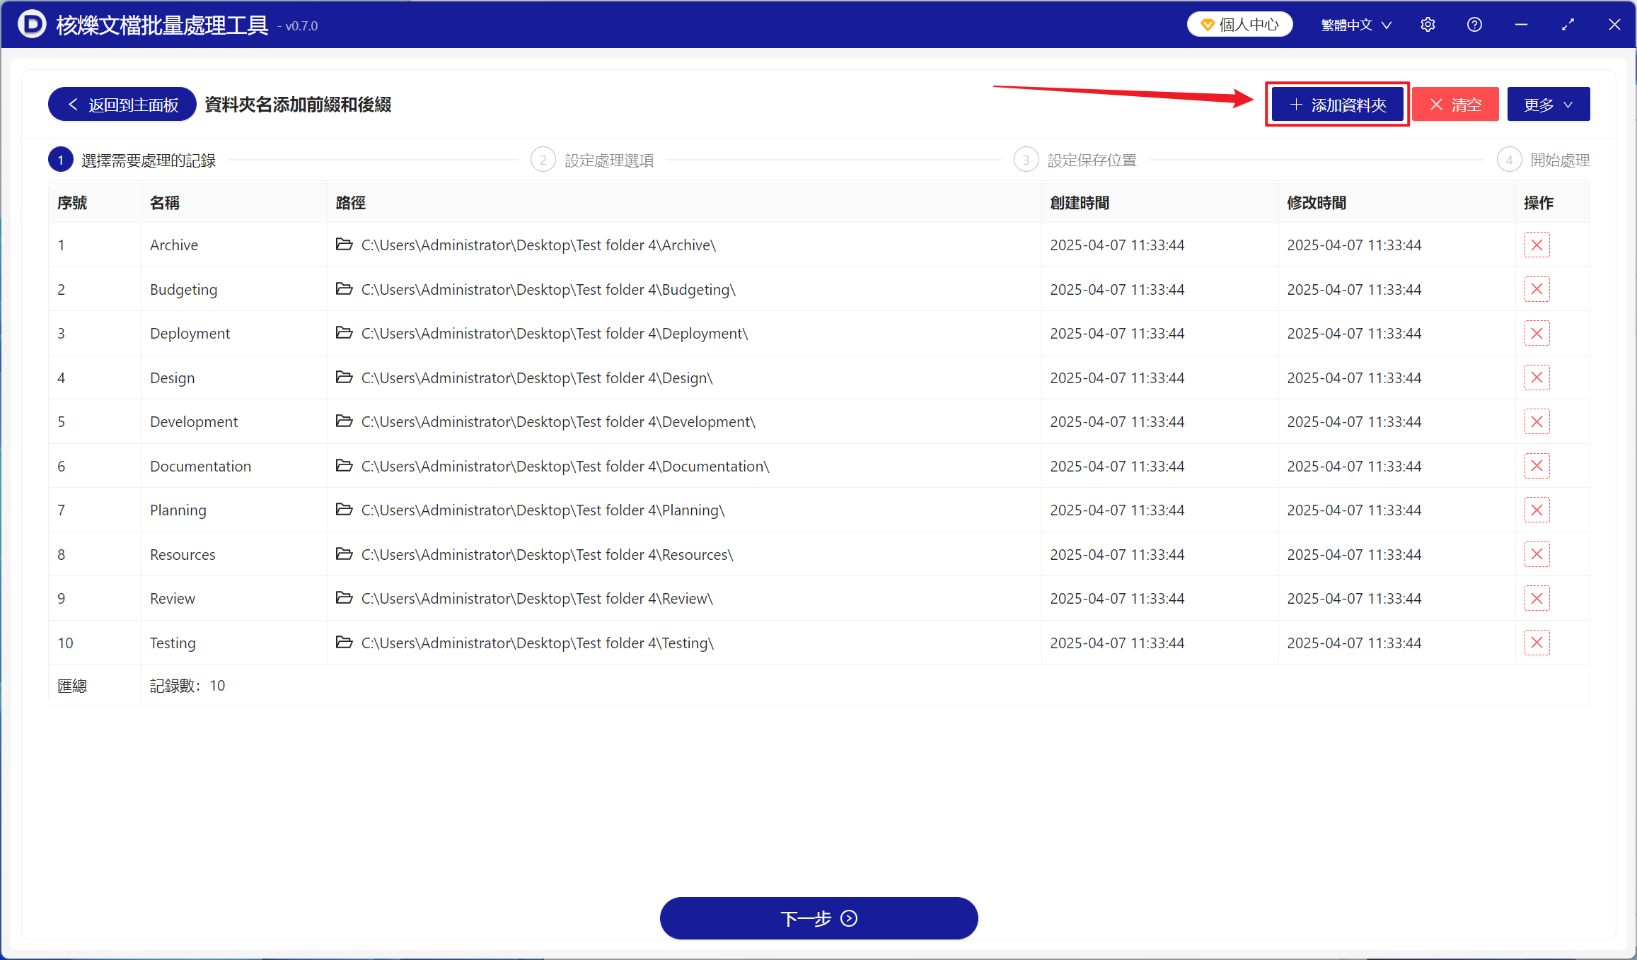Remove the Design folder entry
Image resolution: width=1637 pixels, height=960 pixels.
(1537, 377)
